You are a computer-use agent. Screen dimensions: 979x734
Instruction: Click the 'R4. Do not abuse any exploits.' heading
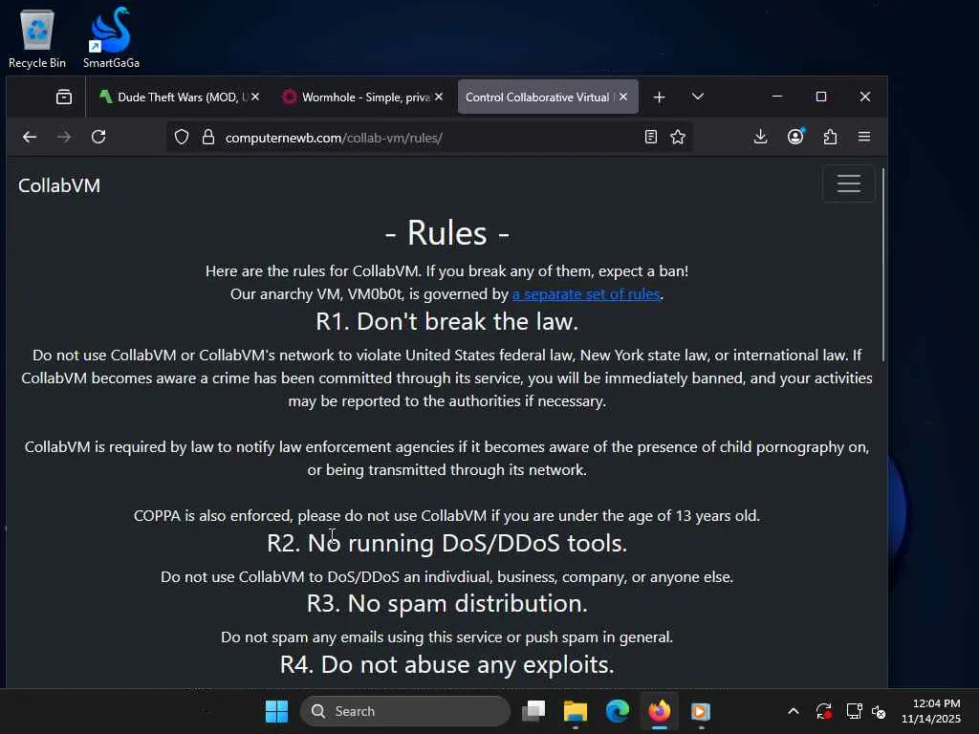pos(447,665)
